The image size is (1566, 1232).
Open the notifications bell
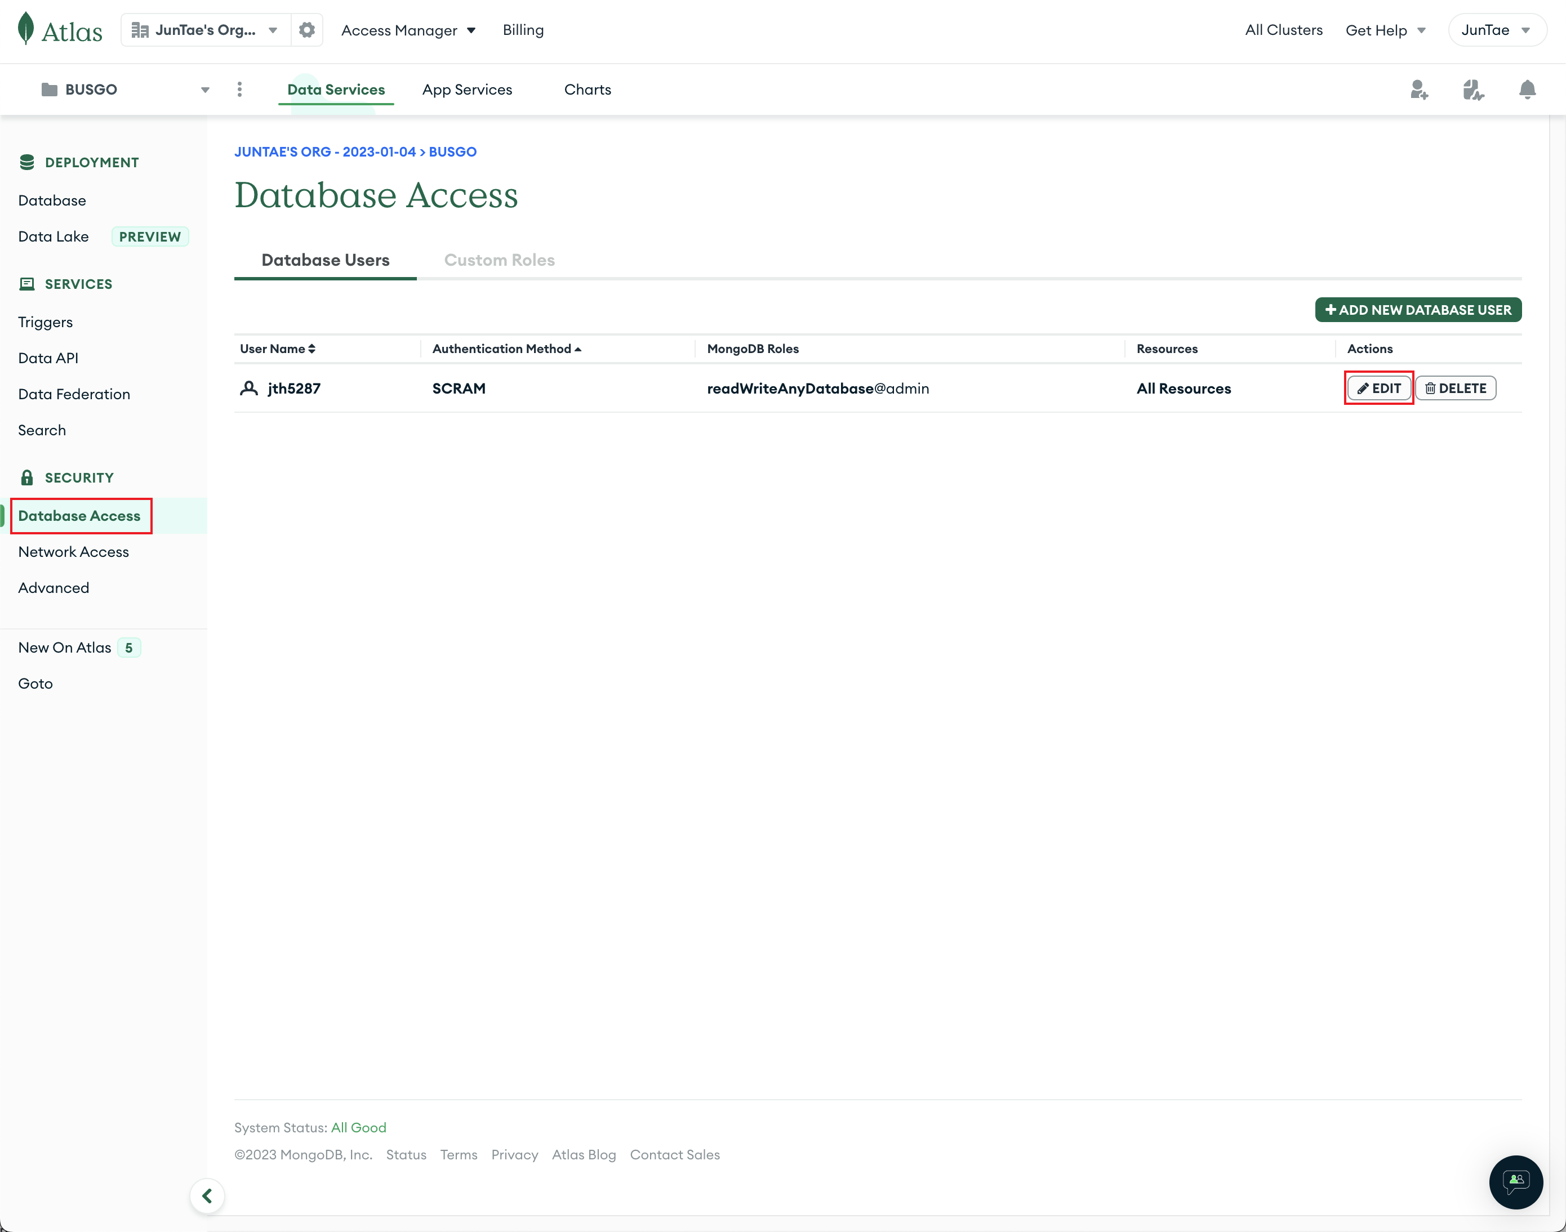(x=1527, y=90)
